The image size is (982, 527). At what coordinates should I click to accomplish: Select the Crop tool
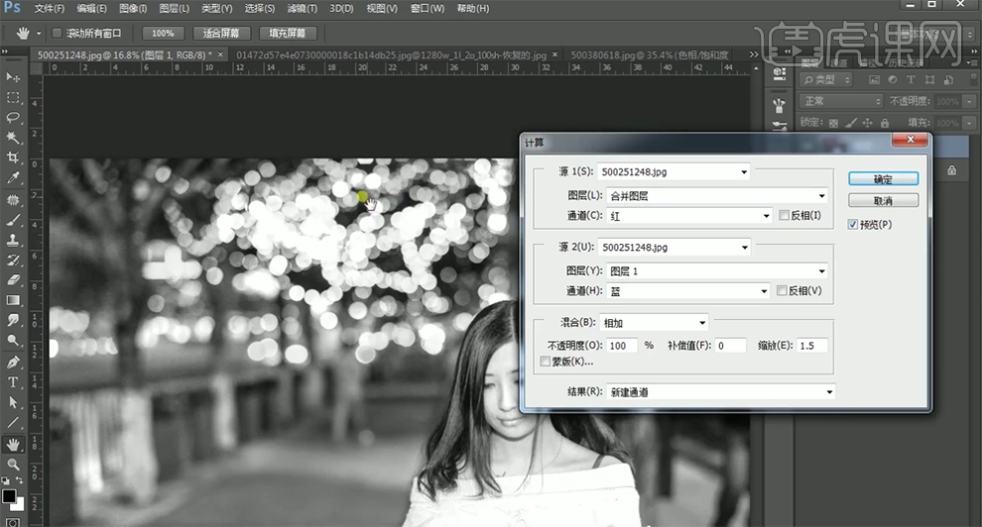13,158
